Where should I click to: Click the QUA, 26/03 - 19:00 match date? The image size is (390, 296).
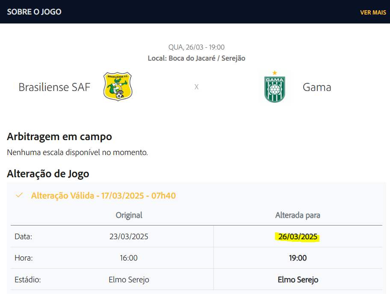(x=196, y=47)
